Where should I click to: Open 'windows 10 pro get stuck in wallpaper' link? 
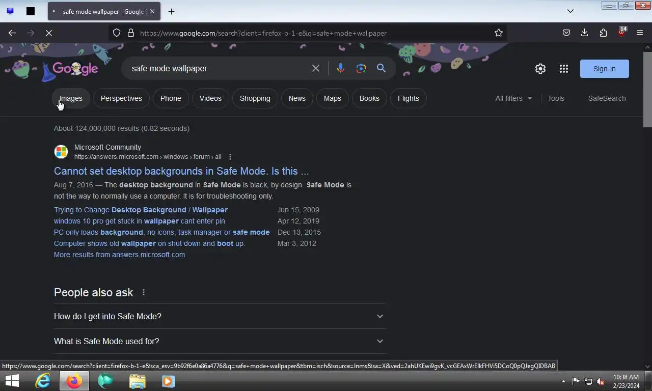click(x=140, y=221)
